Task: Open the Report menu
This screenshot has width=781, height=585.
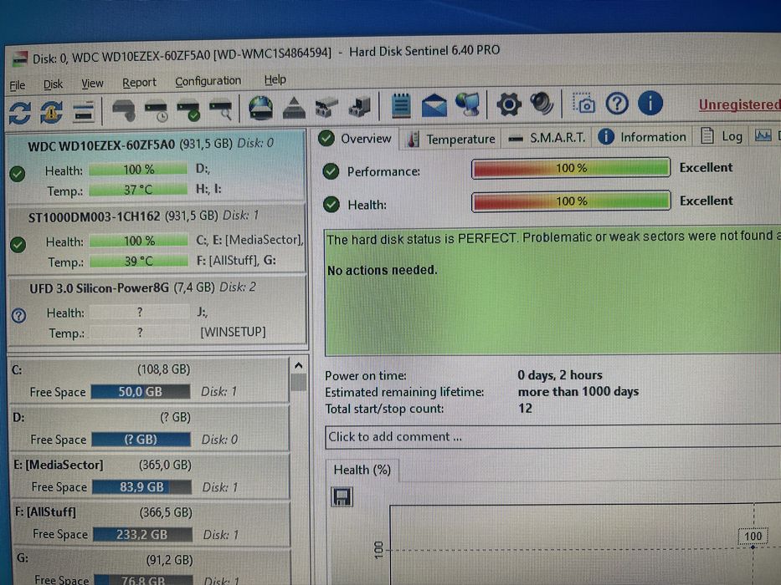Action: pyautogui.click(x=139, y=82)
